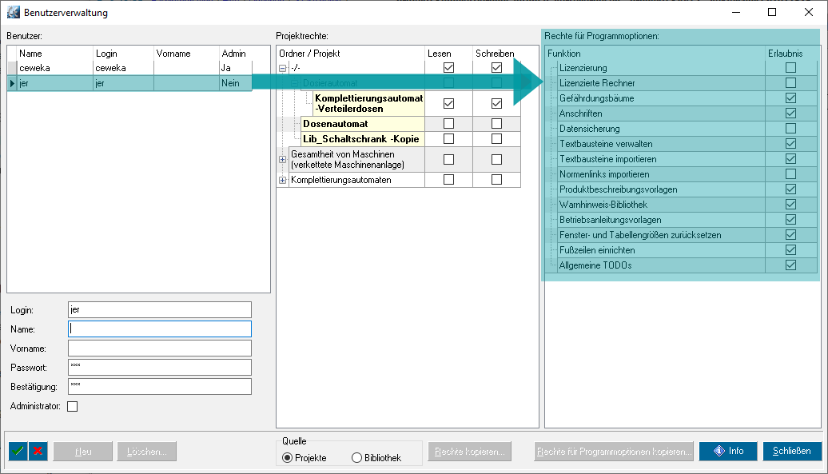Select Komplettierungsautomat -Verteilerdosen project
This screenshot has height=474, width=828.
pos(368,103)
